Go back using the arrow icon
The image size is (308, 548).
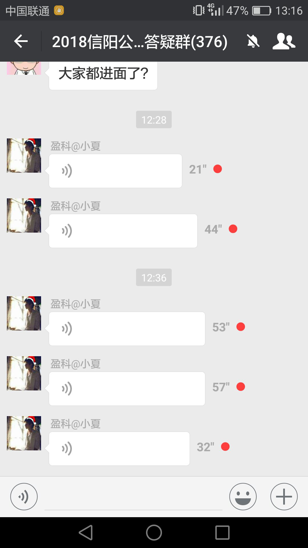(21, 41)
